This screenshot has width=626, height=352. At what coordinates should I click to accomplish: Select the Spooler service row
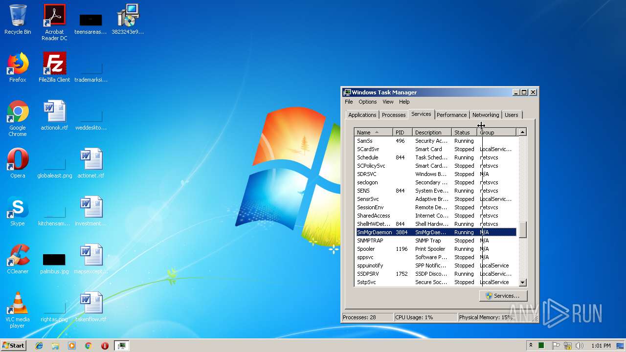tap(436, 249)
